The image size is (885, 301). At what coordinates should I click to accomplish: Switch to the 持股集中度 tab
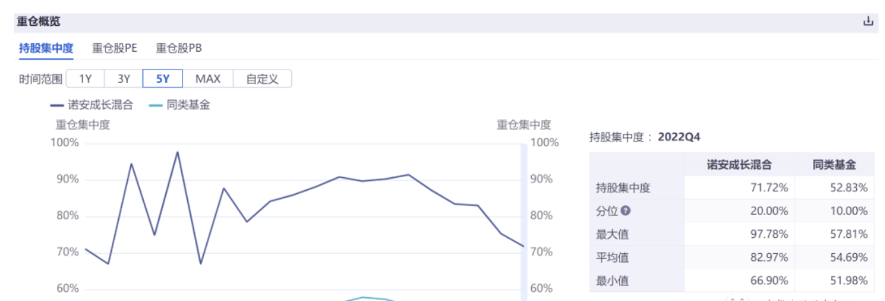(x=46, y=48)
